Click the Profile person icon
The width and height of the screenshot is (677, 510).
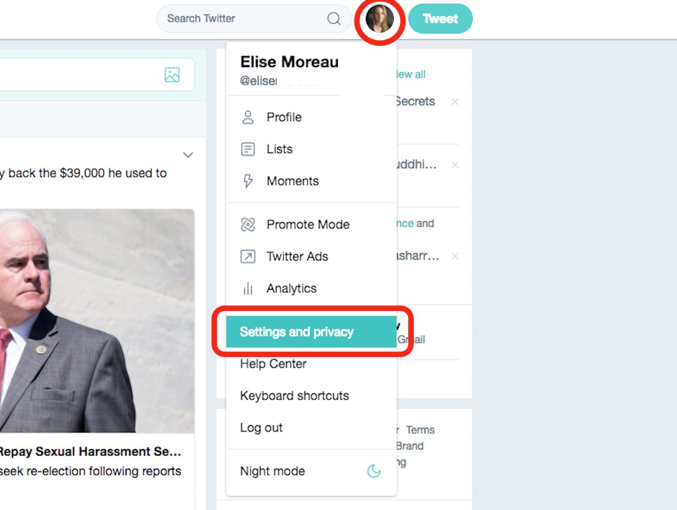(x=248, y=117)
